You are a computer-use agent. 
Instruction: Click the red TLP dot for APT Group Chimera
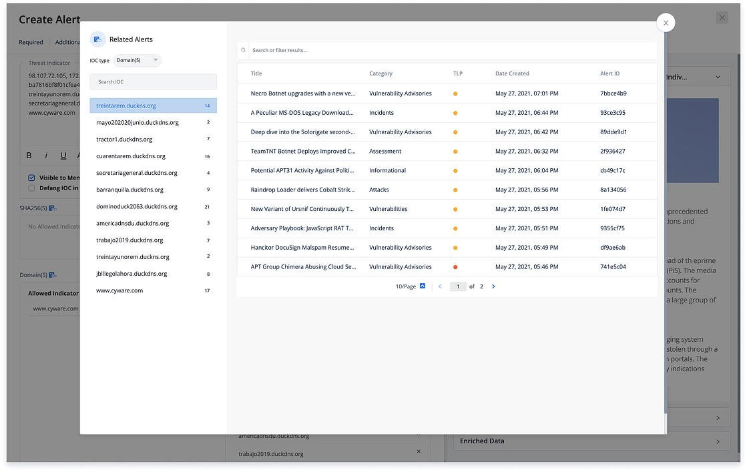455,267
